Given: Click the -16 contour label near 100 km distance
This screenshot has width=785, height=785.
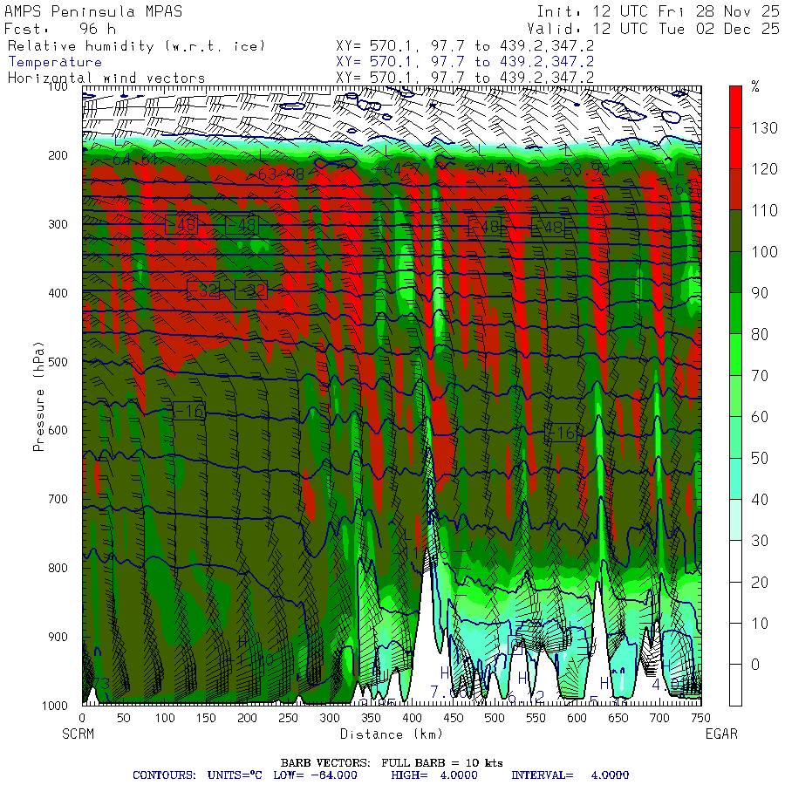Looking at the screenshot, I should [188, 411].
